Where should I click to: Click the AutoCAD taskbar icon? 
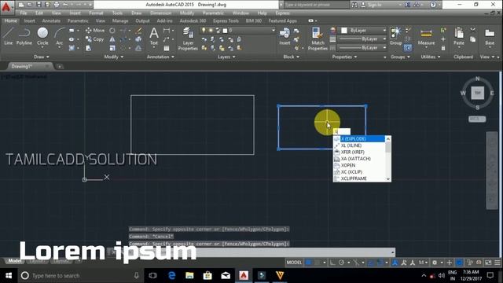(244, 275)
